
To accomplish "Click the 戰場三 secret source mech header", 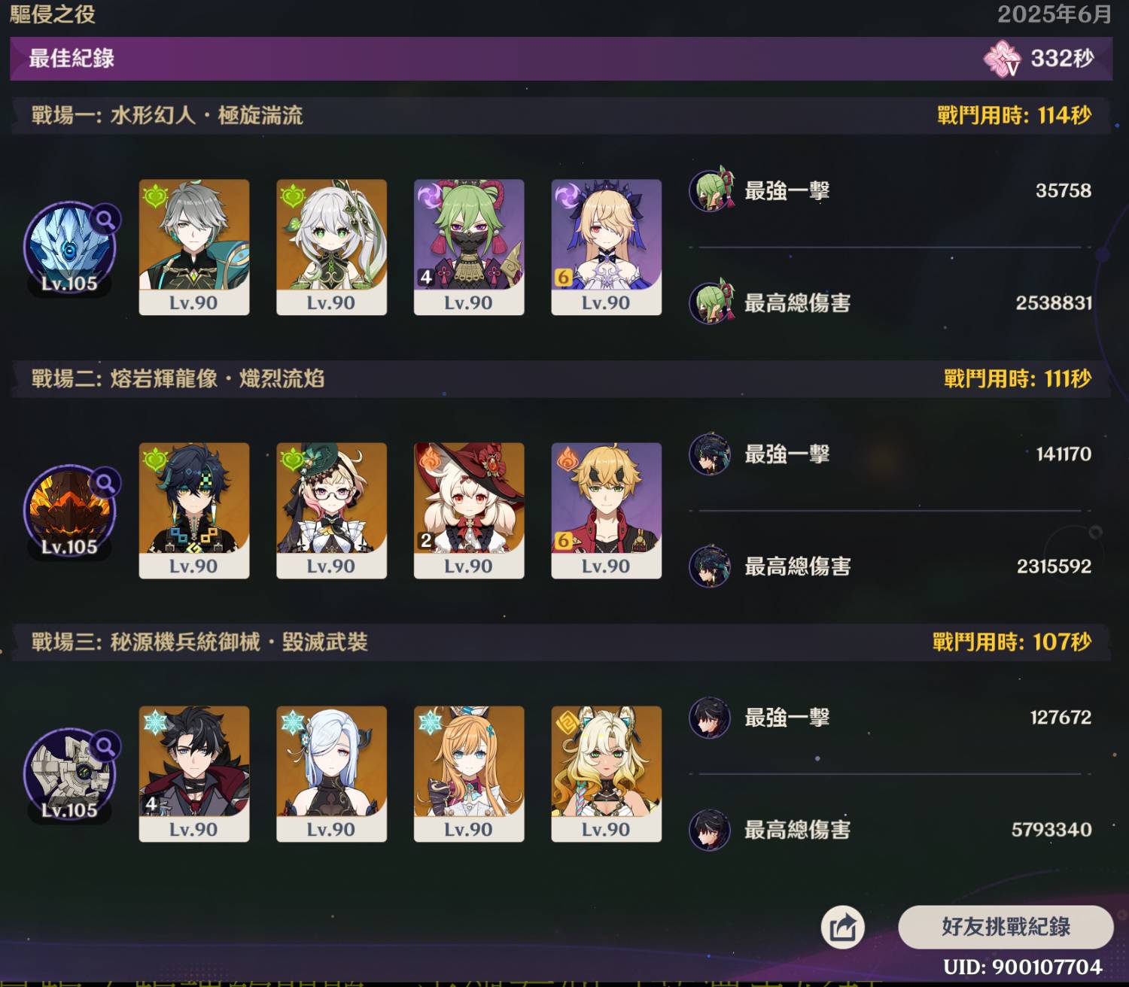I will click(x=561, y=642).
